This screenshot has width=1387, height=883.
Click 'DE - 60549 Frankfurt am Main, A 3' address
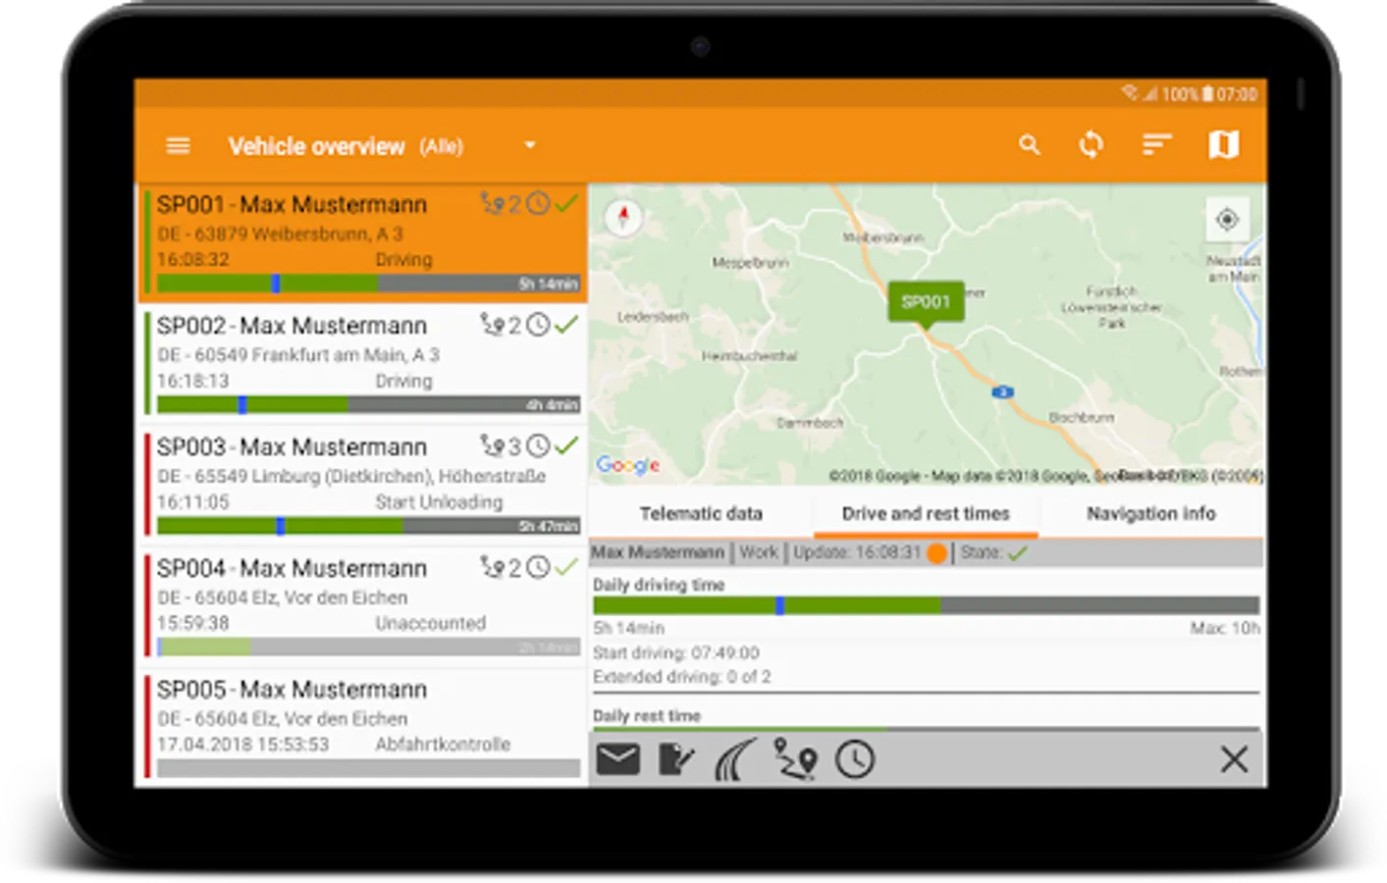298,355
